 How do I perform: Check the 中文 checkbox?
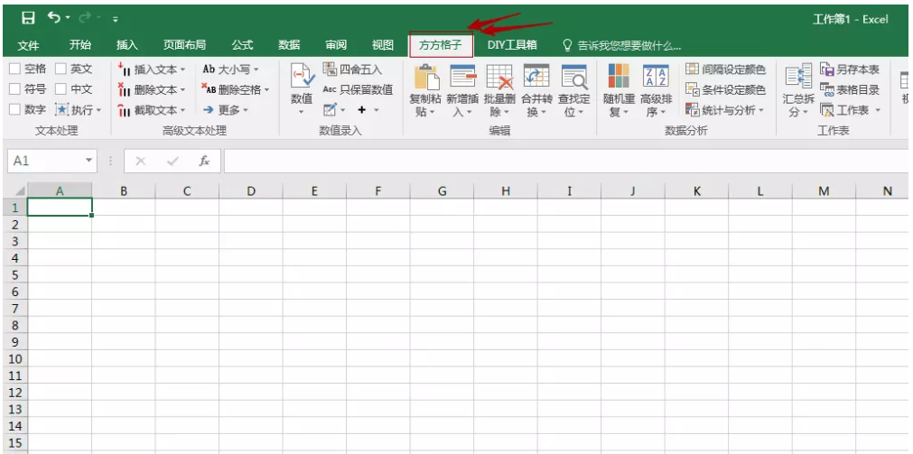(61, 89)
